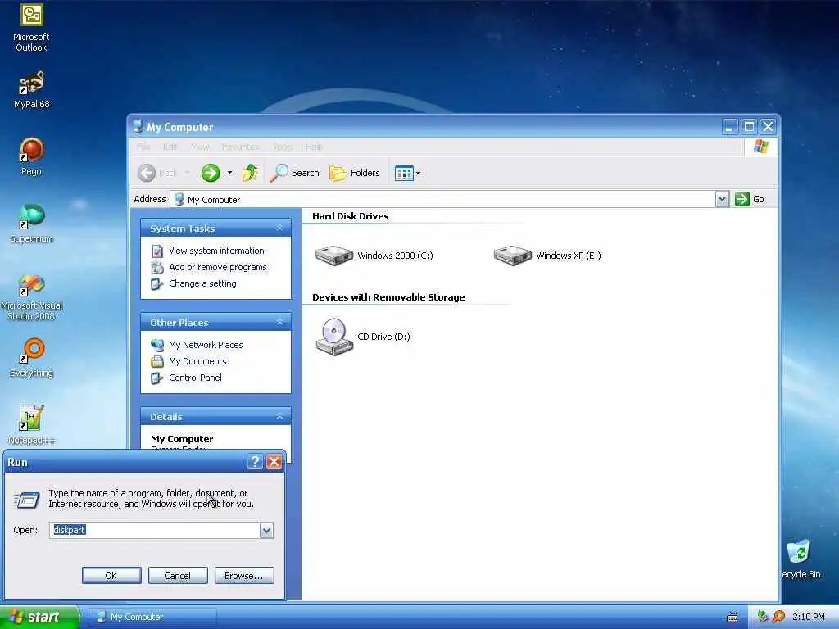
Task: Close the Run dialog
Action: 274,462
